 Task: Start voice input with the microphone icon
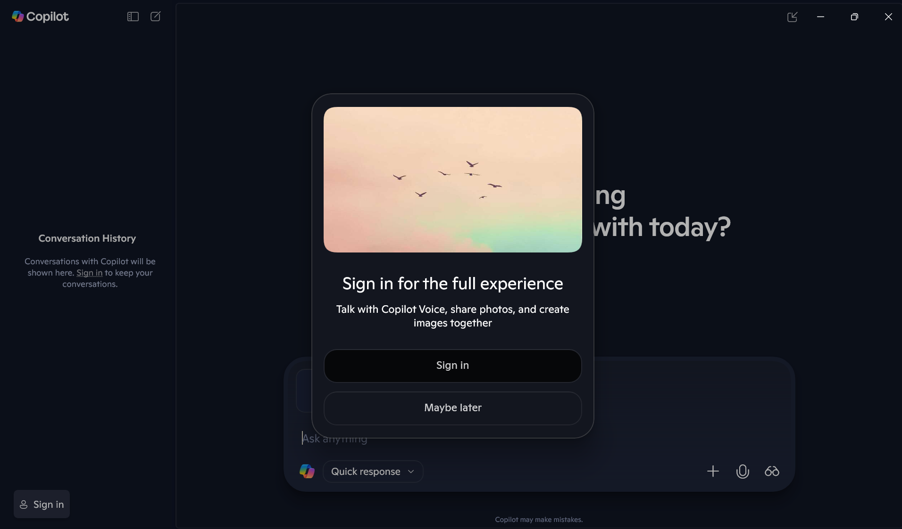point(743,471)
